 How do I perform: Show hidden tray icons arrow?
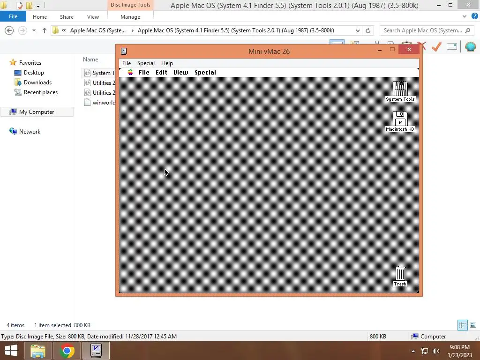(x=413, y=351)
